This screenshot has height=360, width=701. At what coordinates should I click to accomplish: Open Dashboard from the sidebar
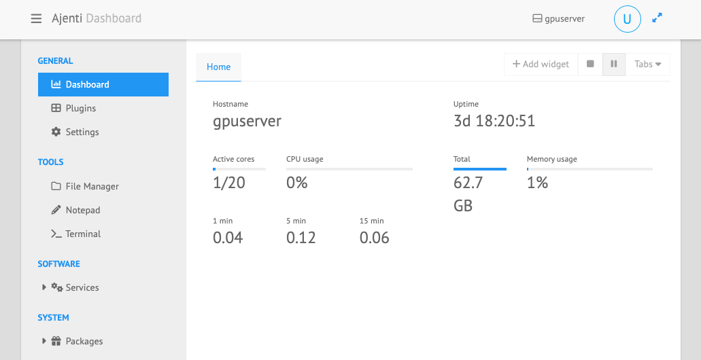click(x=103, y=84)
